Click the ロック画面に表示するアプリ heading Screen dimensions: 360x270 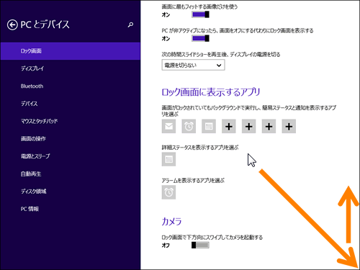[211, 92]
